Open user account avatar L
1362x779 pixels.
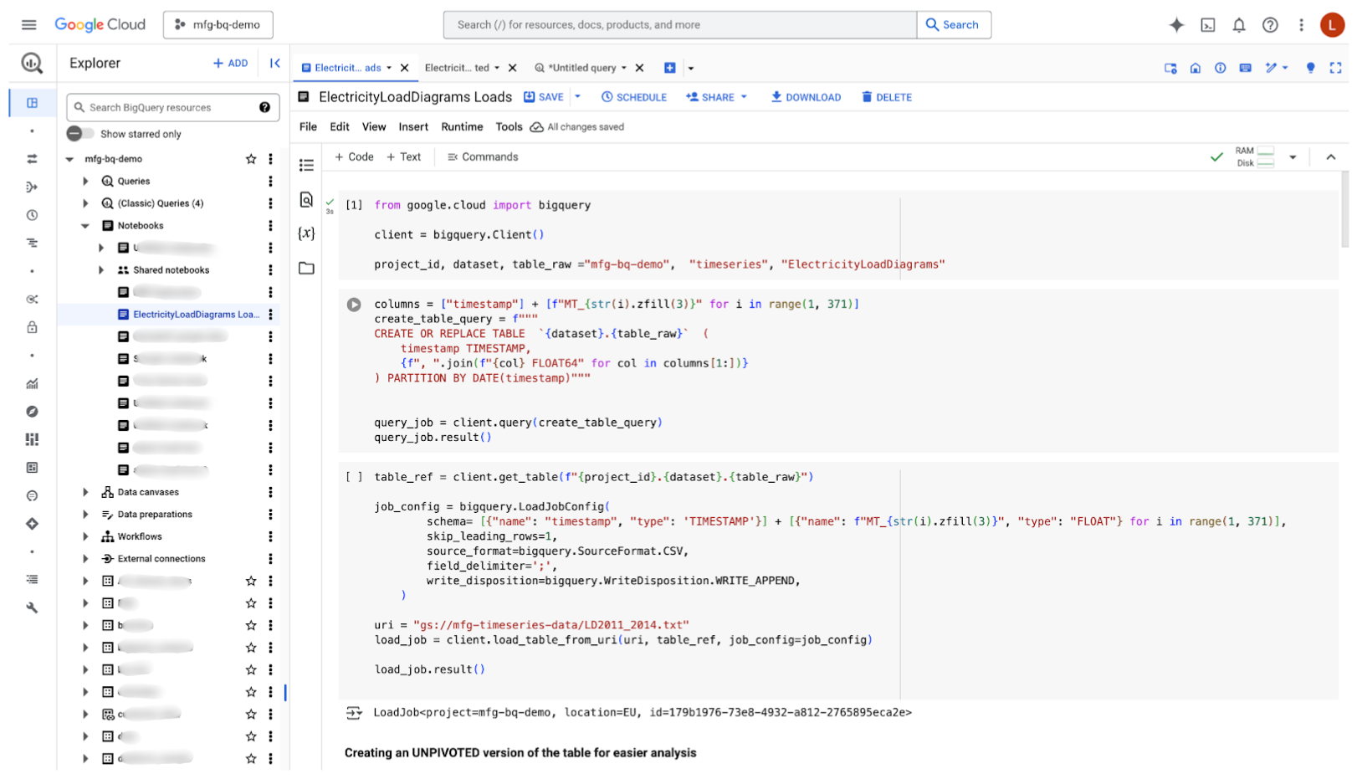click(x=1332, y=25)
